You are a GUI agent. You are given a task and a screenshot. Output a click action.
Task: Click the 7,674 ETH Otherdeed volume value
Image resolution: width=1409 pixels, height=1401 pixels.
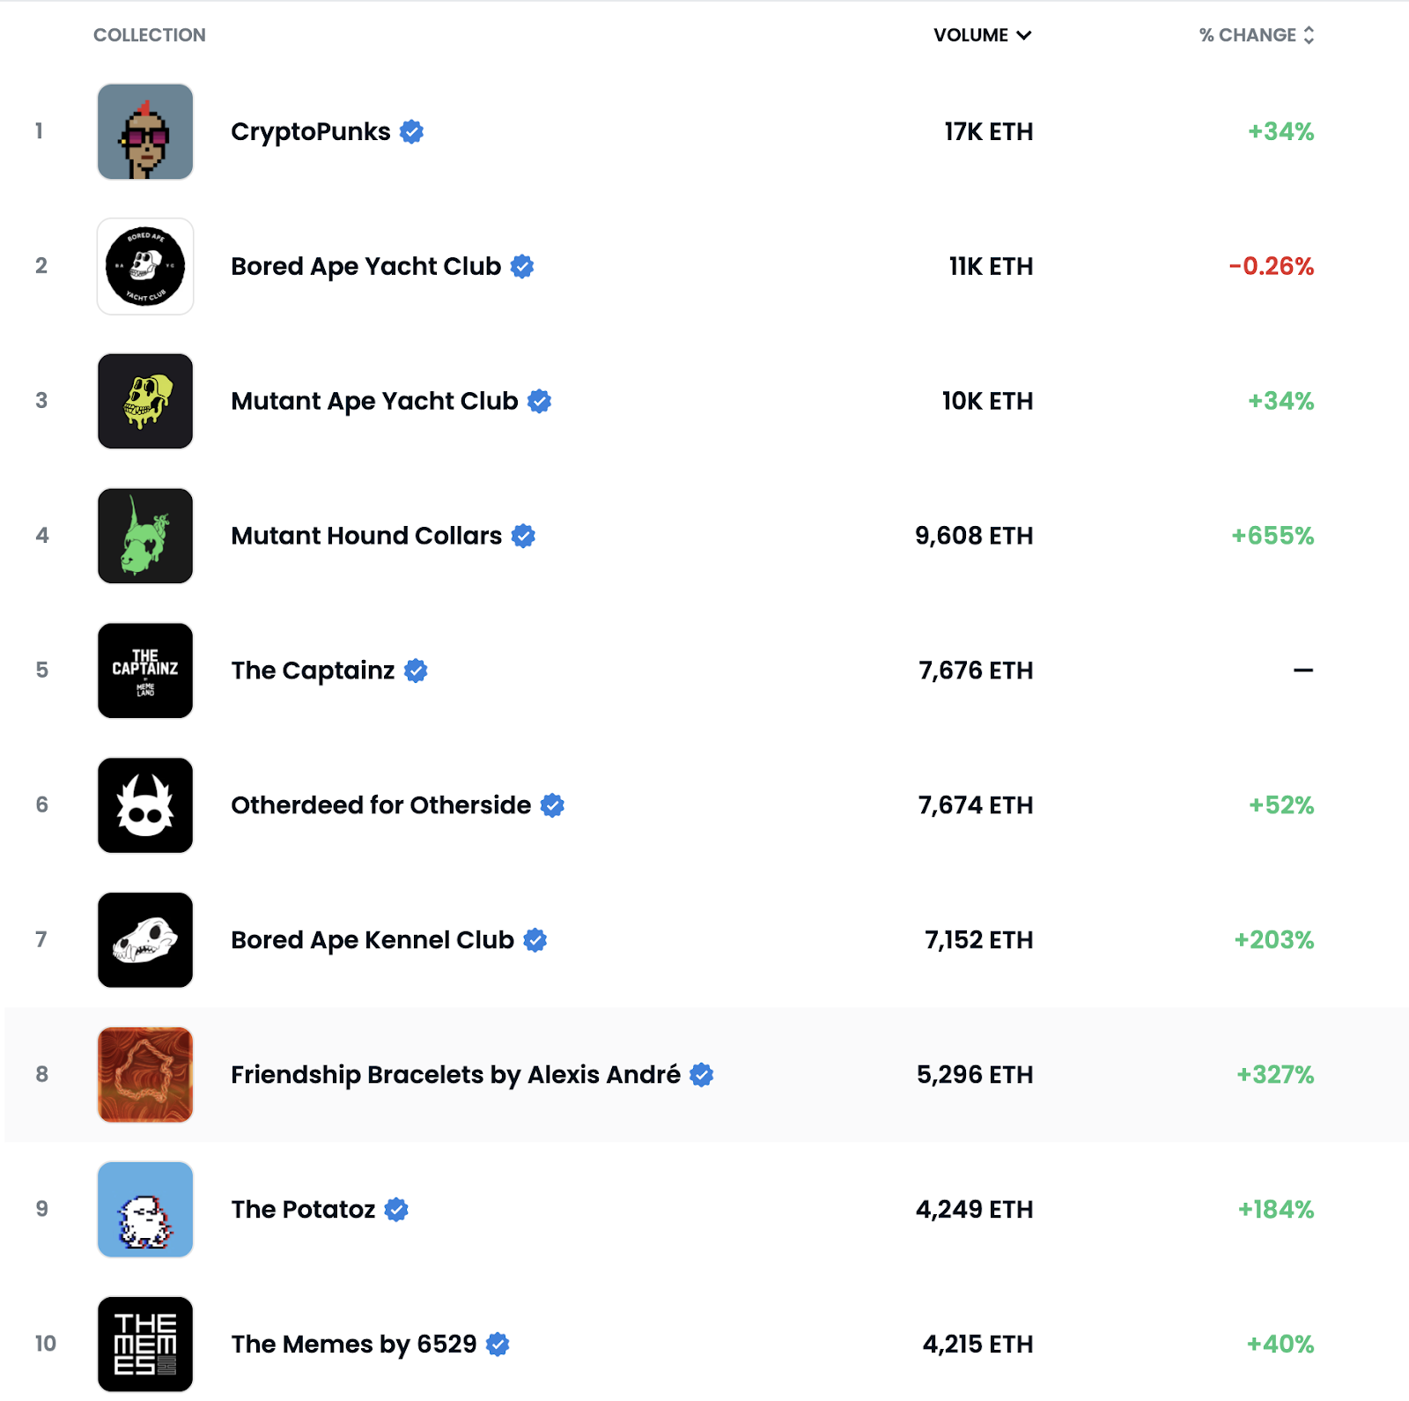point(976,805)
